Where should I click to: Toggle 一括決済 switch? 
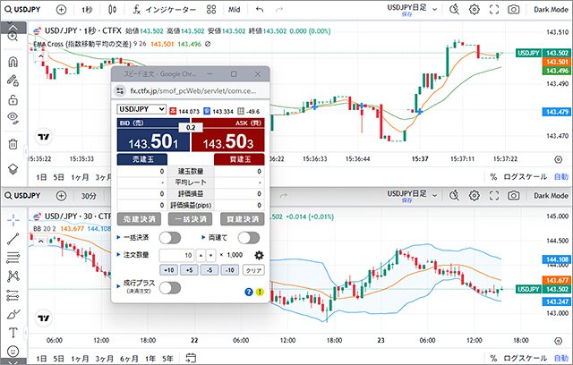170,238
